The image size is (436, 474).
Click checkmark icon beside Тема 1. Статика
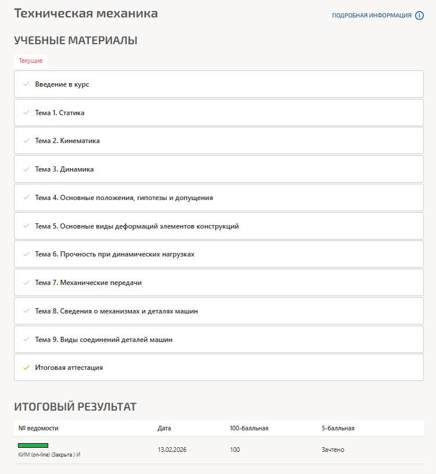pyautogui.click(x=26, y=113)
